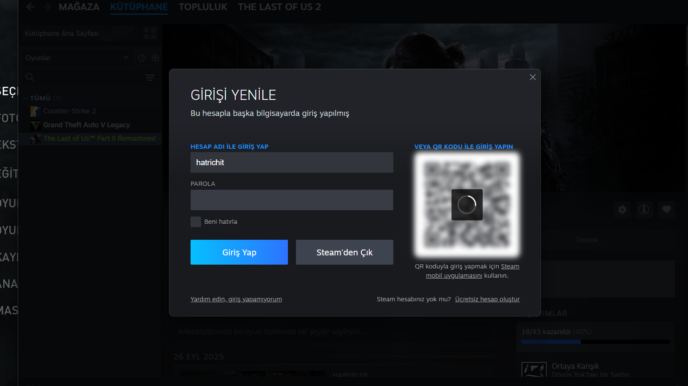Click the Steam'den Çık button
Screen dimensions: 688x386
(344, 252)
